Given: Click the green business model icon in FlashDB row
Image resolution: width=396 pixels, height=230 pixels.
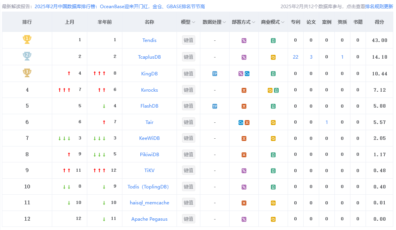Looking at the screenshot, I should [273, 106].
